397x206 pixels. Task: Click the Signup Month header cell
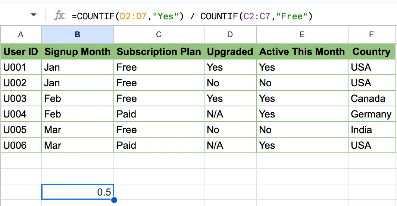[x=78, y=52]
